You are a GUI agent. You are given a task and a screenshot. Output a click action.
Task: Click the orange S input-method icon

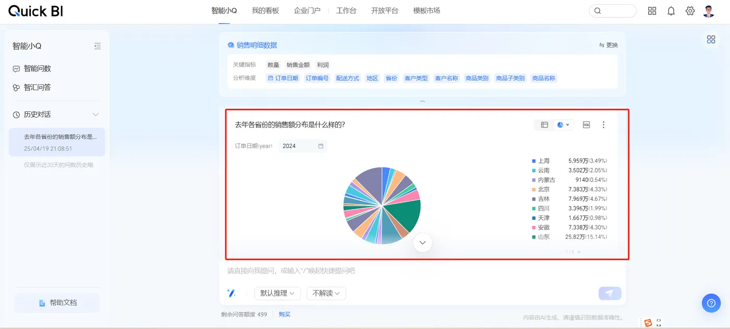click(x=648, y=323)
